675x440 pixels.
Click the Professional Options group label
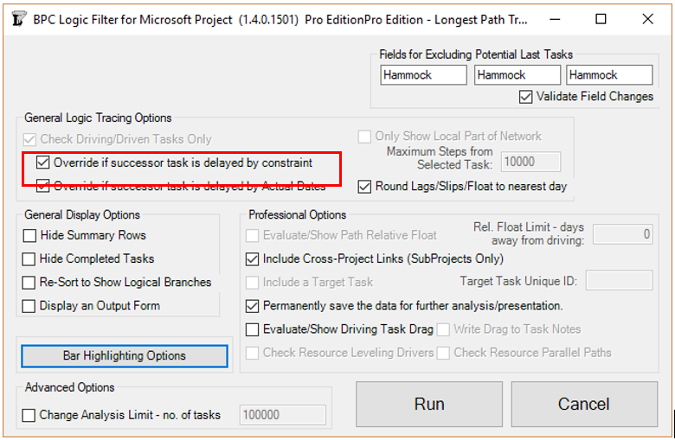(298, 214)
